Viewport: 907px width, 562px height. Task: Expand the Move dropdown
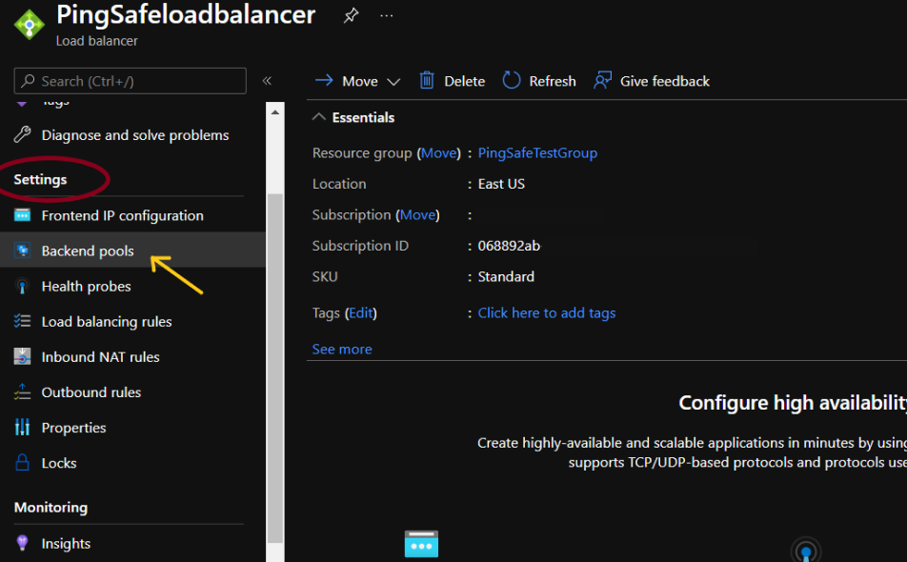pos(393,82)
